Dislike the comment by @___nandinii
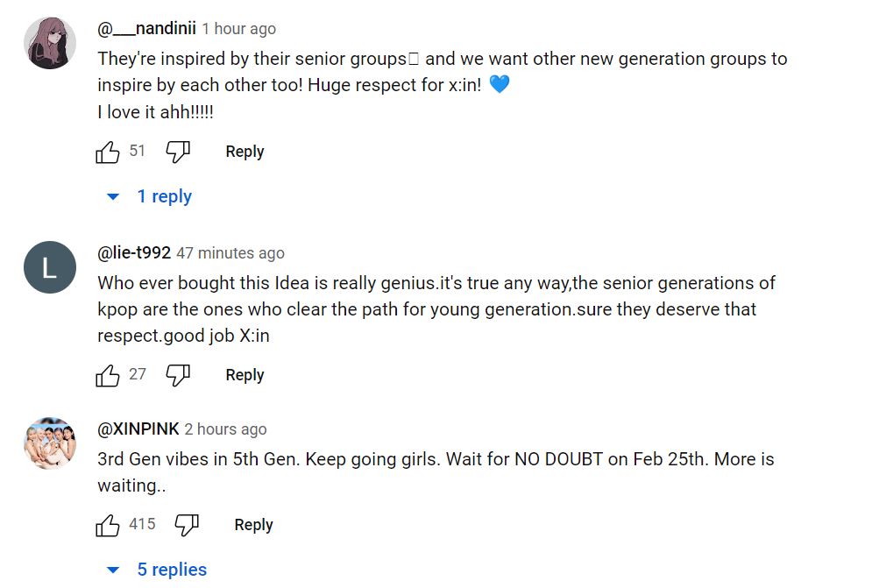Image resolution: width=872 pixels, height=588 pixels. tap(178, 152)
